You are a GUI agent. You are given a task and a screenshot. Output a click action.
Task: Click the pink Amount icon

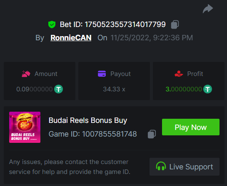coord(26,74)
